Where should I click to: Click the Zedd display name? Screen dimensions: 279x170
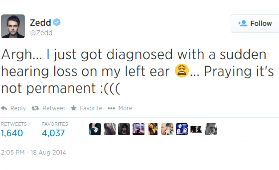[40, 22]
